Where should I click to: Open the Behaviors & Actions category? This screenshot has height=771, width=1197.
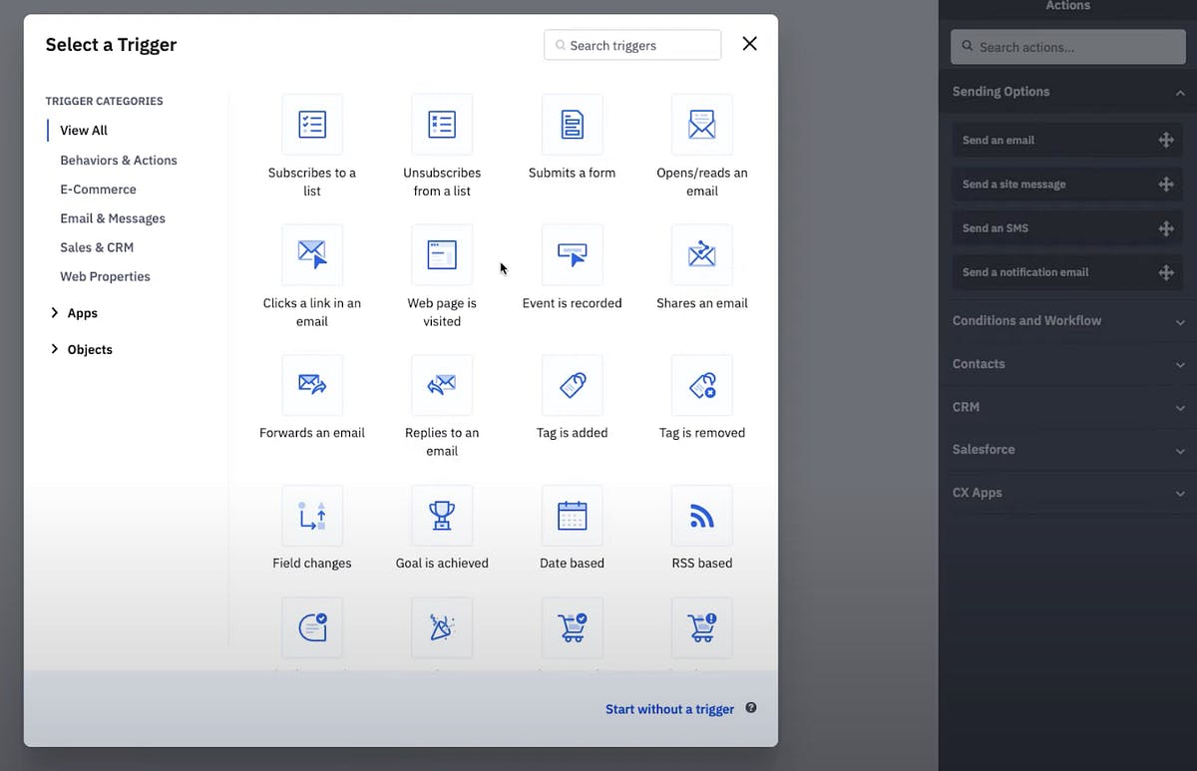pyautogui.click(x=119, y=160)
